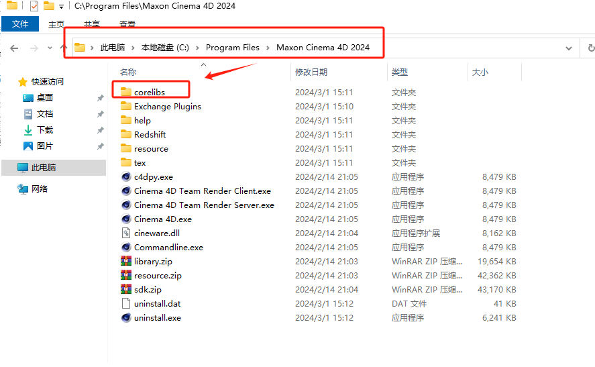Select the corelibs folder icon
Viewport: 595px width, 367px height.
tap(126, 92)
